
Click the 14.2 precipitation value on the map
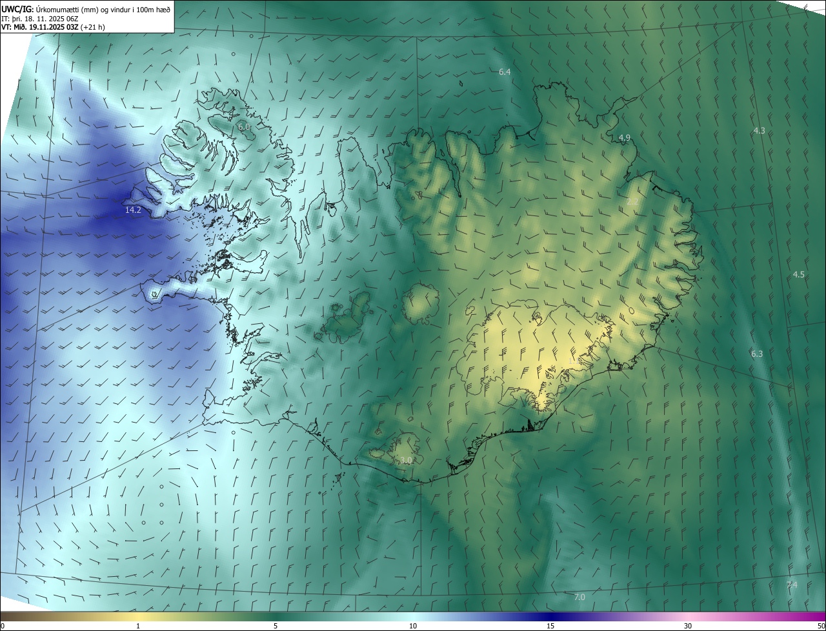[x=133, y=210]
